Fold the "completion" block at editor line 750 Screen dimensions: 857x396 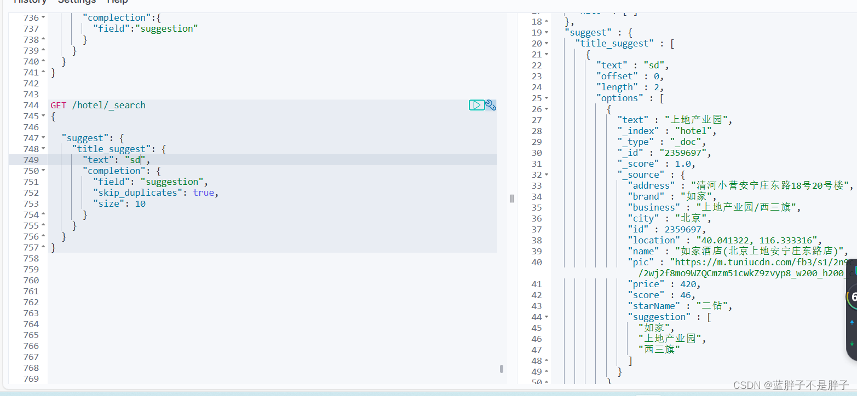click(43, 171)
